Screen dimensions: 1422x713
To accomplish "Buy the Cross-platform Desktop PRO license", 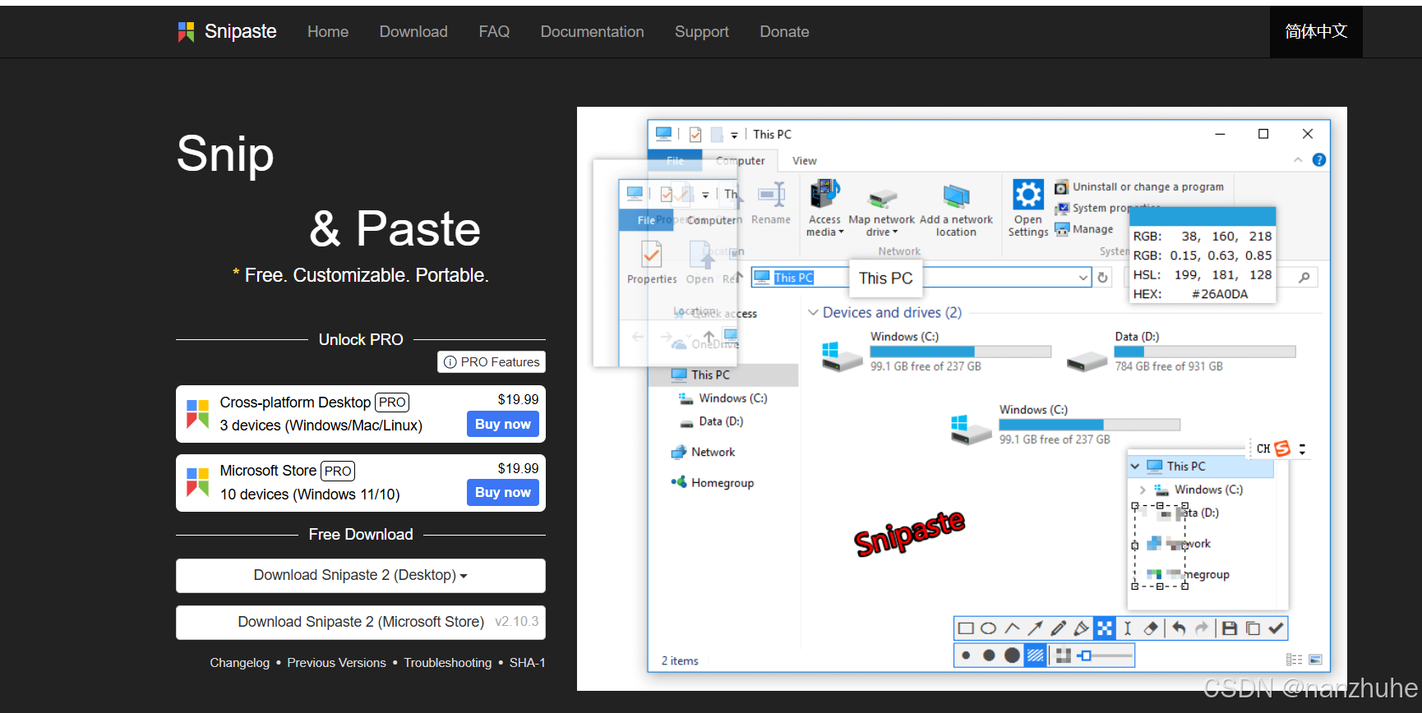I will [x=503, y=424].
